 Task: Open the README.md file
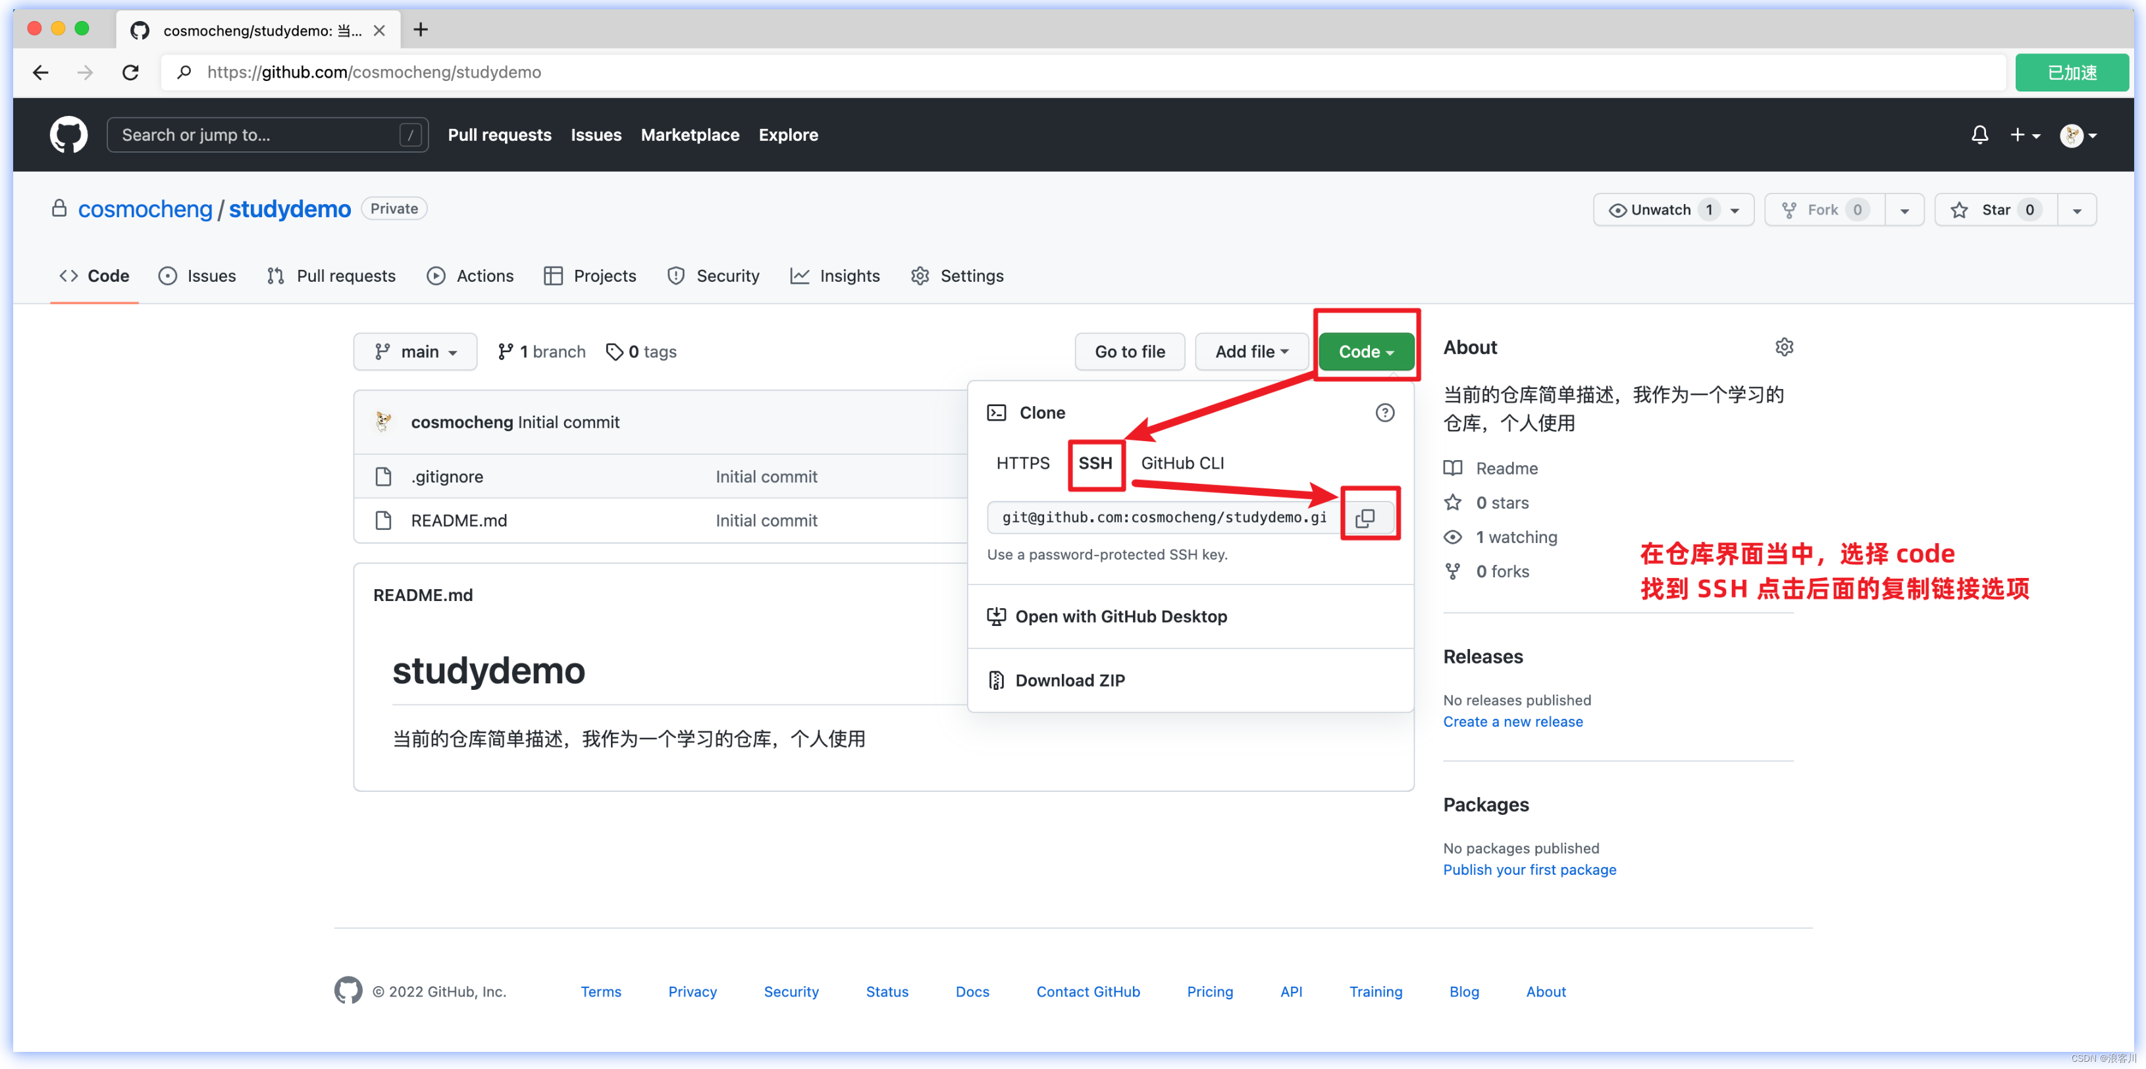click(x=458, y=521)
